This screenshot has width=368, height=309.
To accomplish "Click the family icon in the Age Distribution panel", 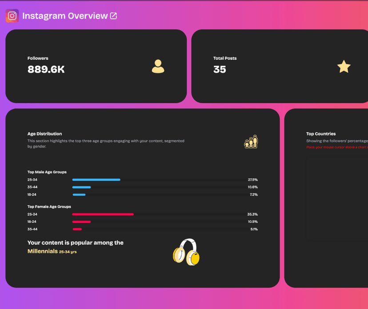I will (251, 141).
